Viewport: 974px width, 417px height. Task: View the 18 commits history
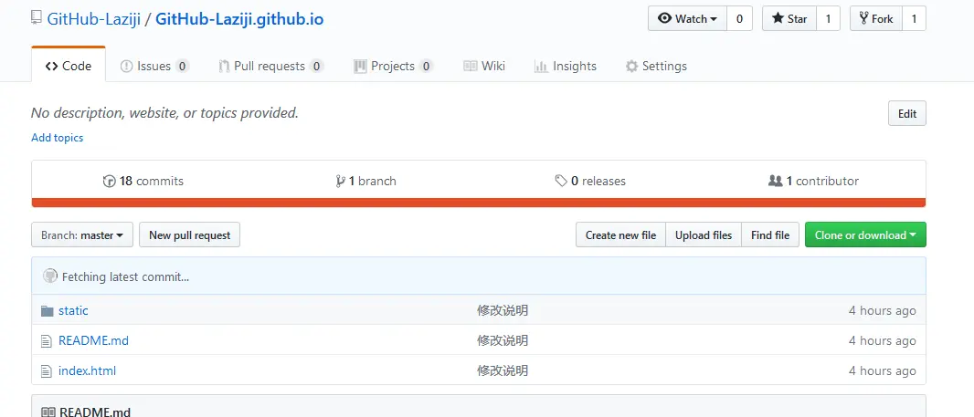(143, 182)
